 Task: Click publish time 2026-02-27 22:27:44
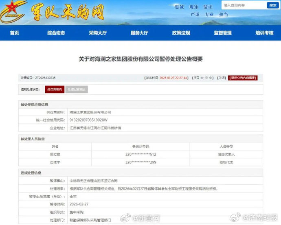[x=173, y=78]
